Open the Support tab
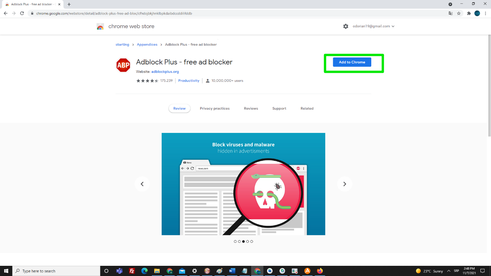 click(279, 108)
